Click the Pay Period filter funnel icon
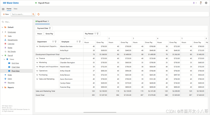 pos(98,34)
